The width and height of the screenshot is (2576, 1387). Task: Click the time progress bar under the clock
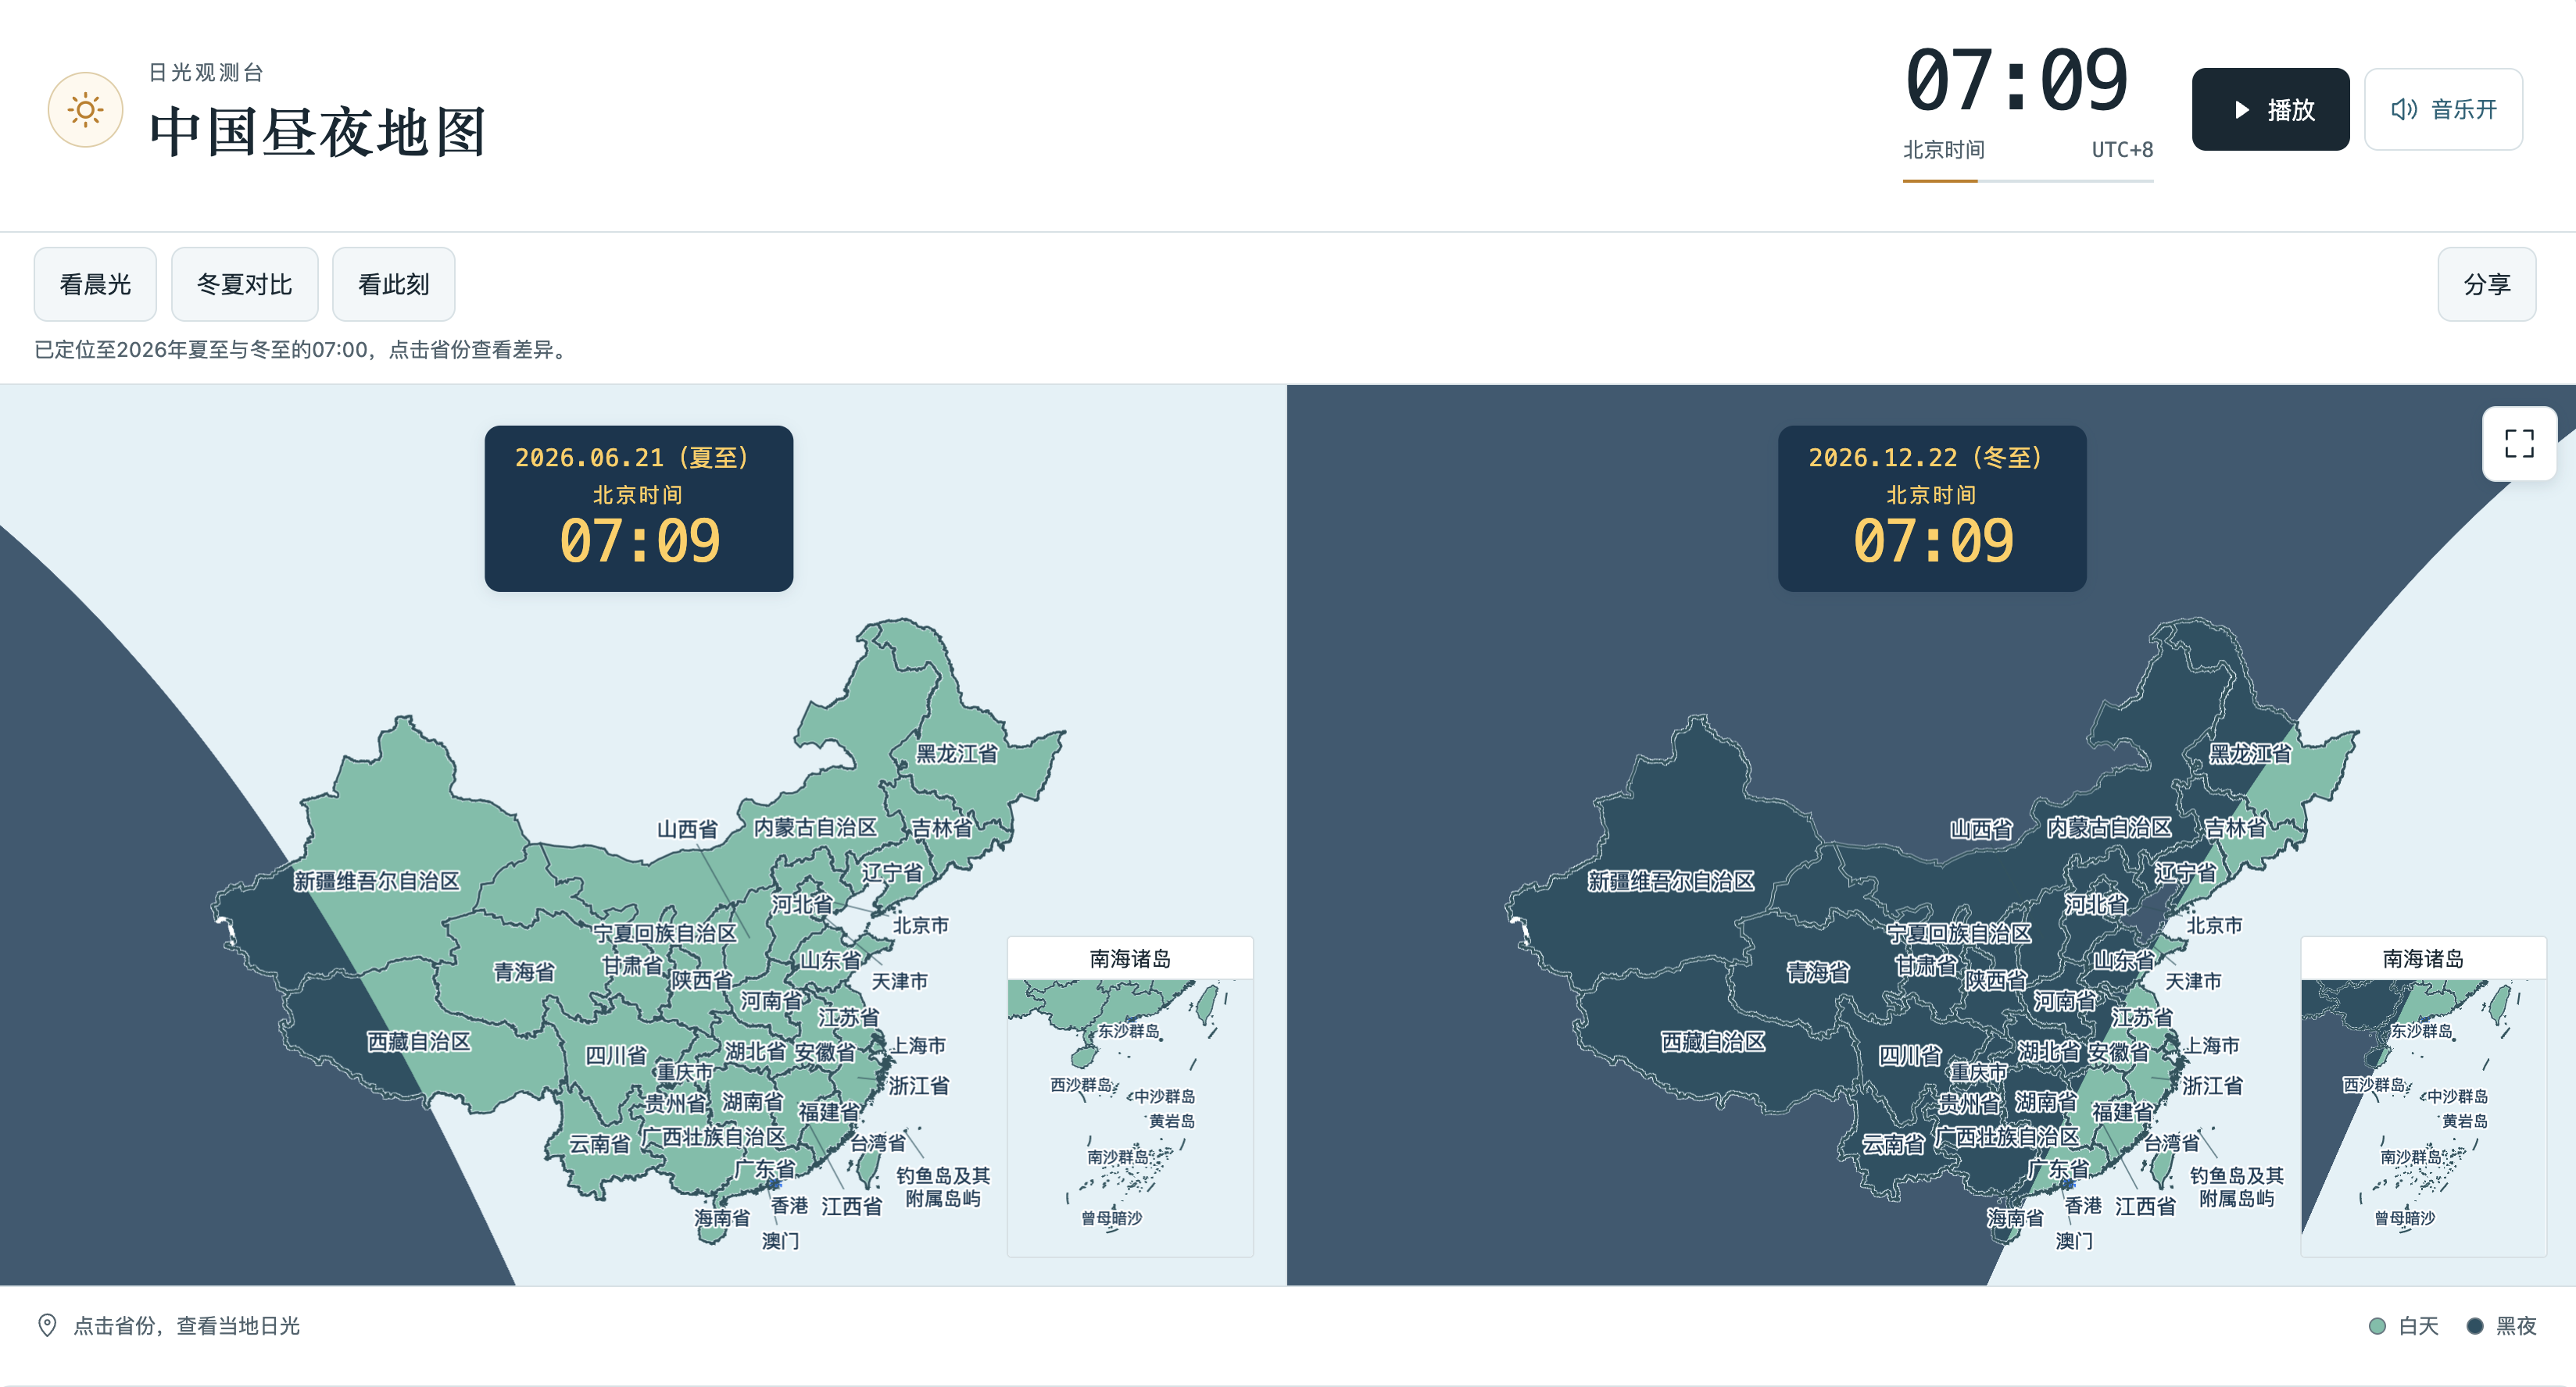click(2028, 181)
